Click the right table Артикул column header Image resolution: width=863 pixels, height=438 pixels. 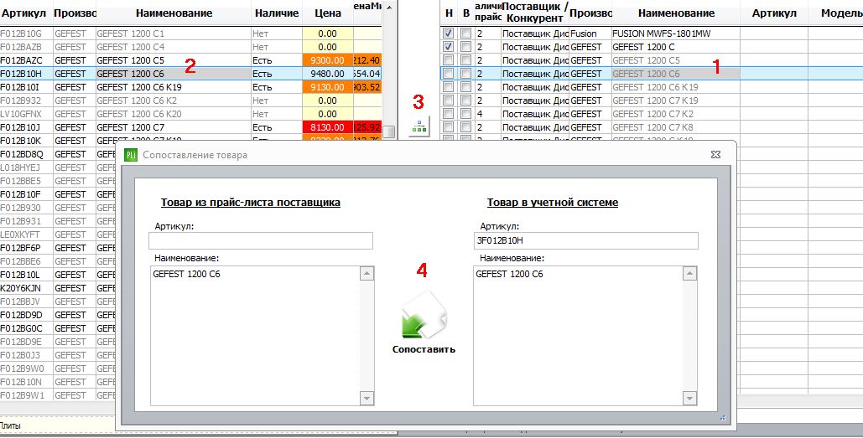(774, 13)
